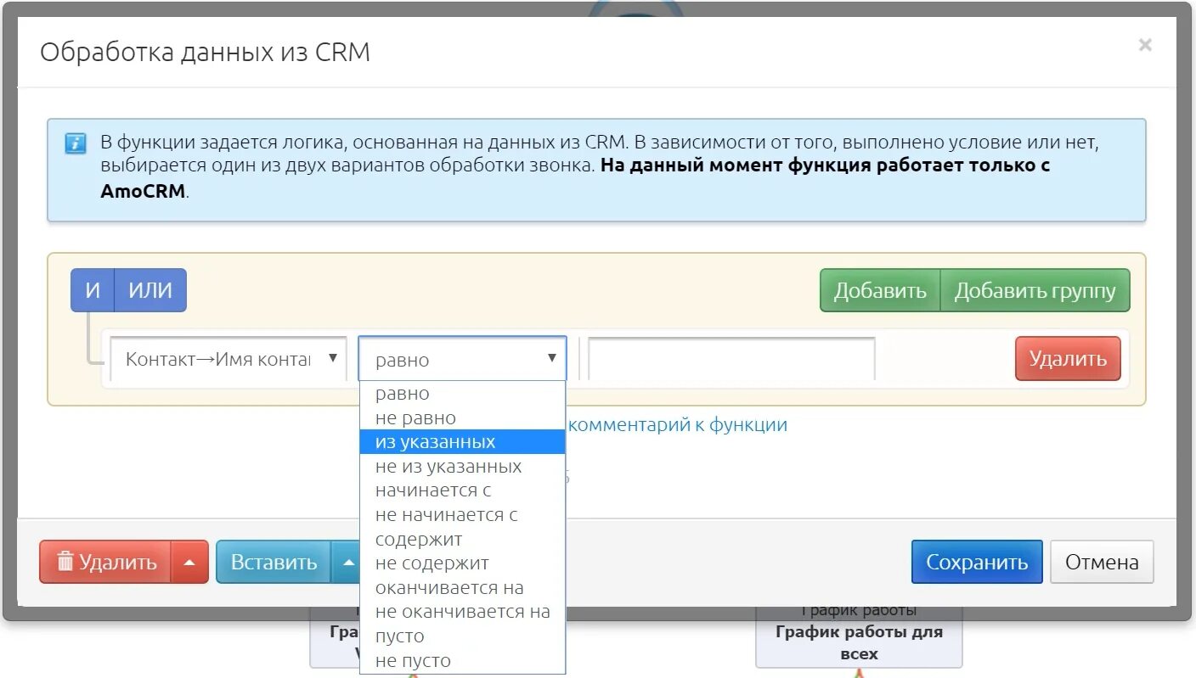This screenshot has width=1196, height=678.
Task: Click the green Добавить button
Action: tap(880, 291)
